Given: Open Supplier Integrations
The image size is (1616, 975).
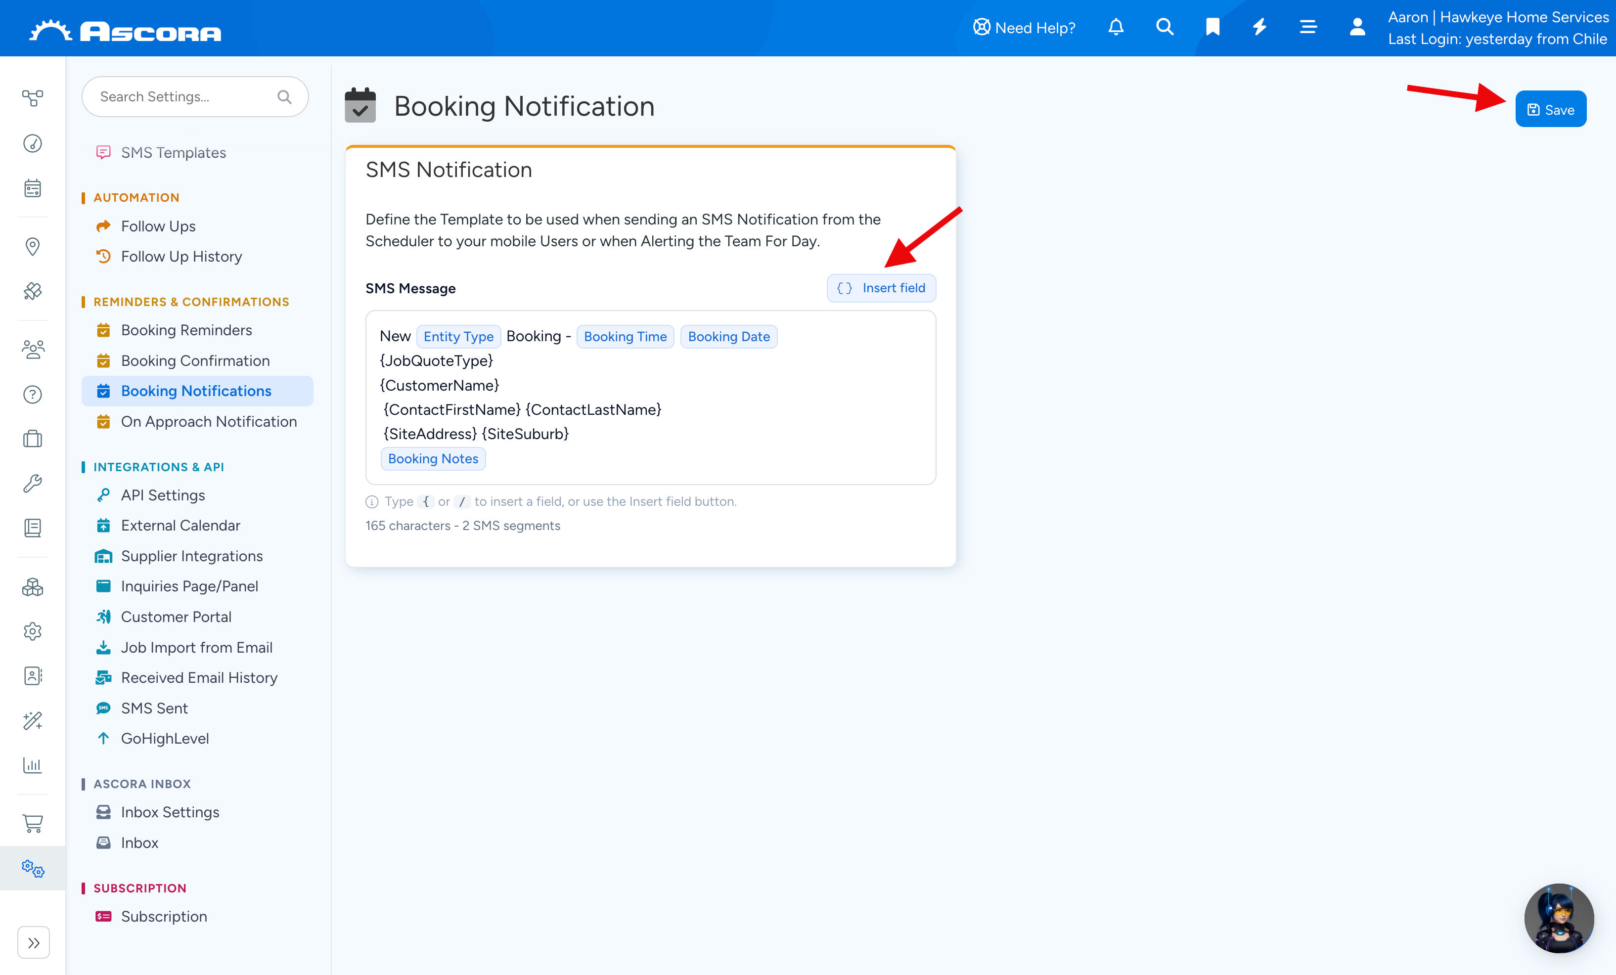Looking at the screenshot, I should pos(191,556).
